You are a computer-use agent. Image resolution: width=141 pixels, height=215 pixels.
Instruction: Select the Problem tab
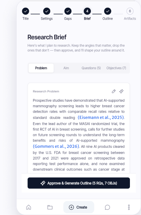41,68
